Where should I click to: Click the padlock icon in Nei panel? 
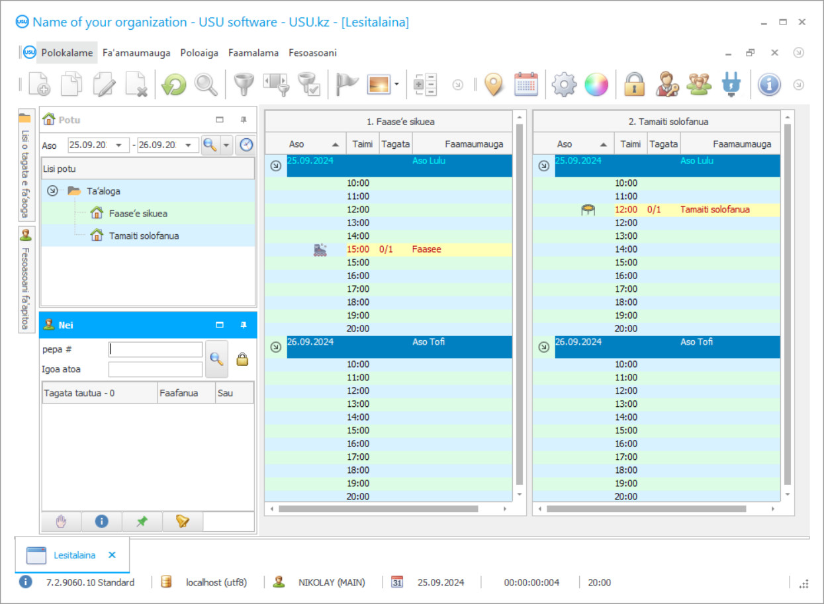242,359
